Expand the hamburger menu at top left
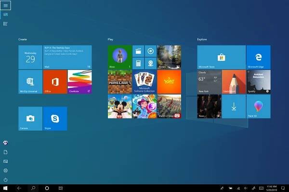 pyautogui.click(x=6, y=5)
